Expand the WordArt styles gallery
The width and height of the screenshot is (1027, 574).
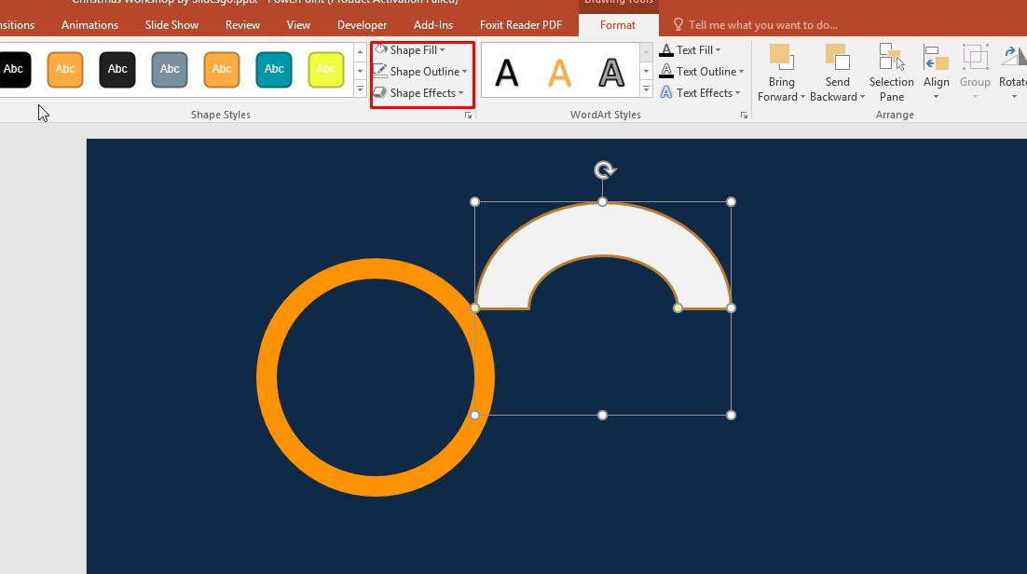646,89
